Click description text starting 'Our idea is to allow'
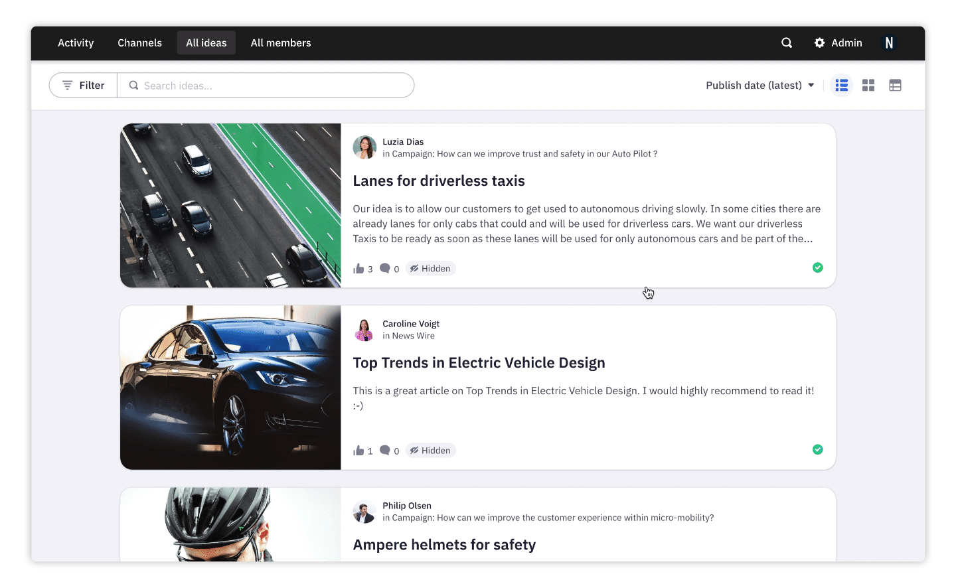Image resolution: width=956 pixels, height=588 pixels. tap(587, 224)
